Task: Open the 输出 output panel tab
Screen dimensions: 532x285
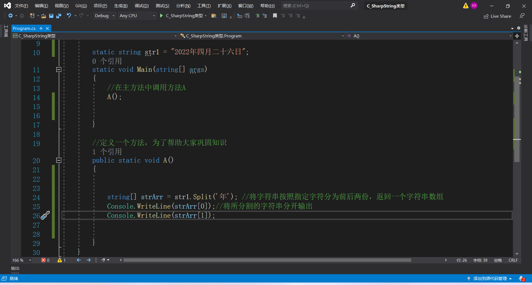Action: click(15, 268)
